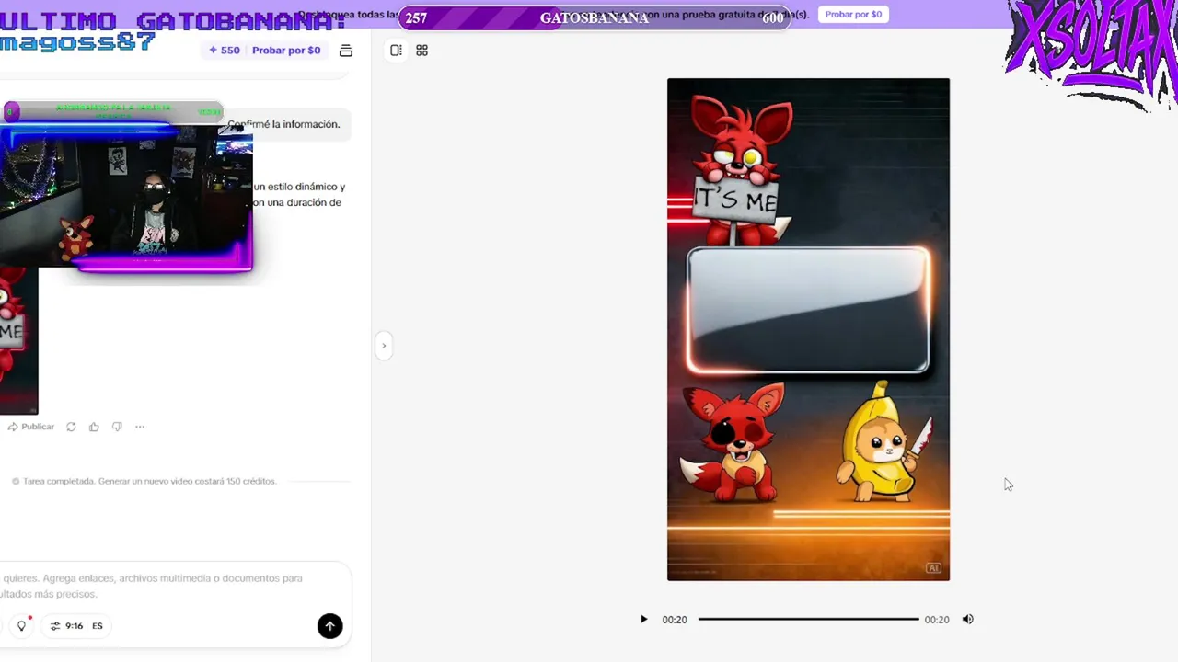The width and height of the screenshot is (1178, 662).
Task: Send the prompt with the black arrow button
Action: [329, 626]
